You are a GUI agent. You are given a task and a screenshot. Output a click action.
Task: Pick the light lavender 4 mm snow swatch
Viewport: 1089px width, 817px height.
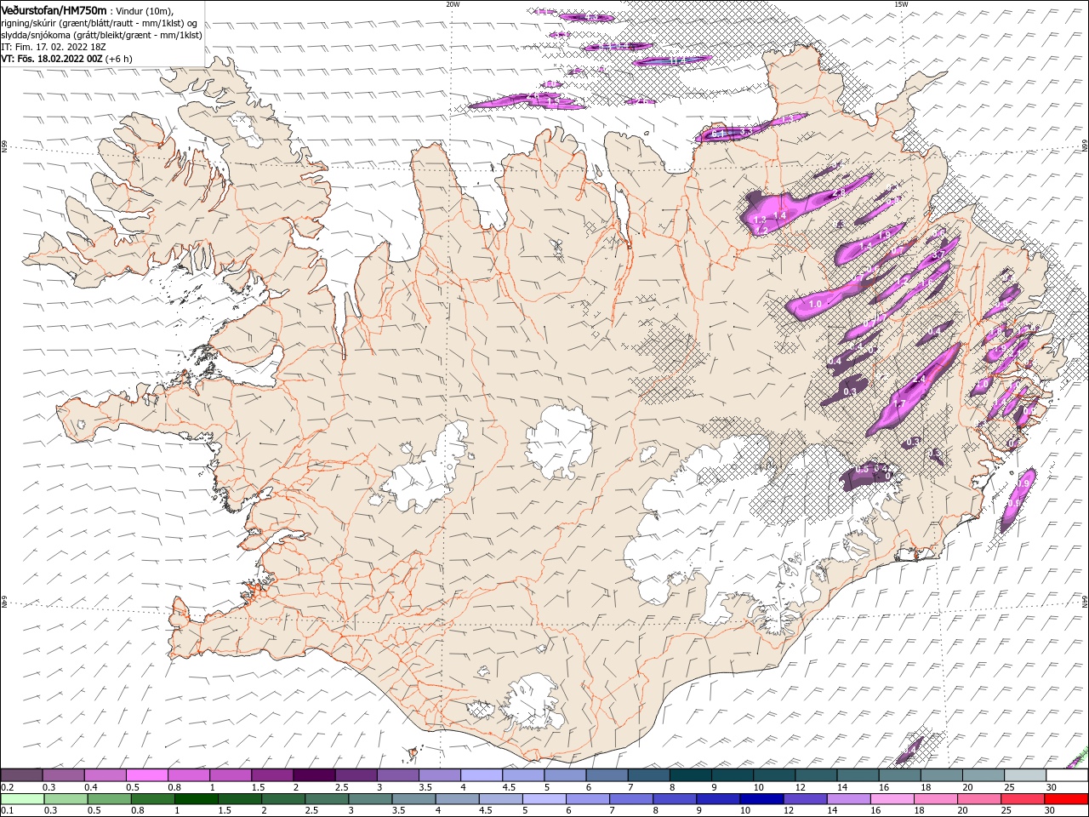coord(482,775)
